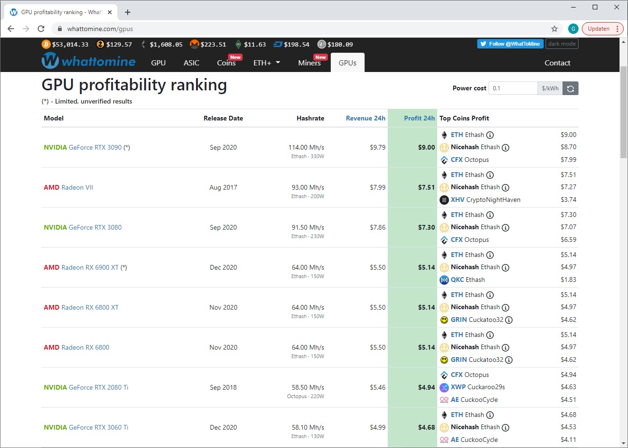Click Nicehash info icon in the $4.53 row
The width and height of the screenshot is (628, 448).
pos(506,427)
